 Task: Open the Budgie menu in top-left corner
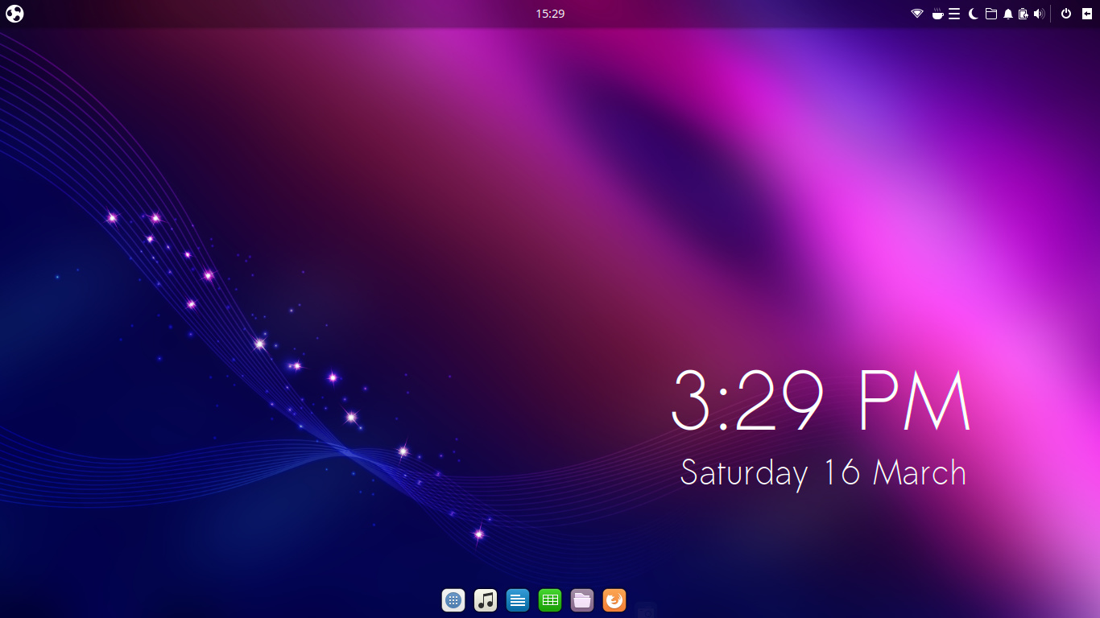coord(14,14)
